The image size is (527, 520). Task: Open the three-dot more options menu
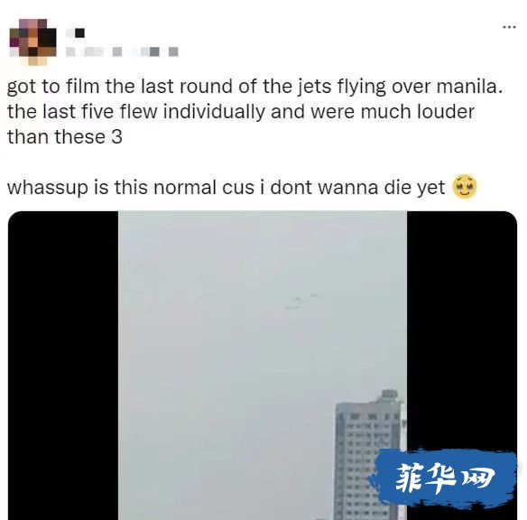(509, 27)
